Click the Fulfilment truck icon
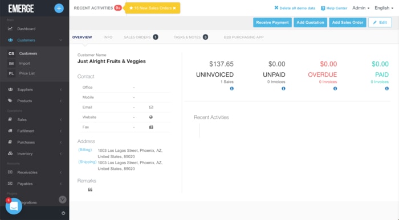 [10, 131]
